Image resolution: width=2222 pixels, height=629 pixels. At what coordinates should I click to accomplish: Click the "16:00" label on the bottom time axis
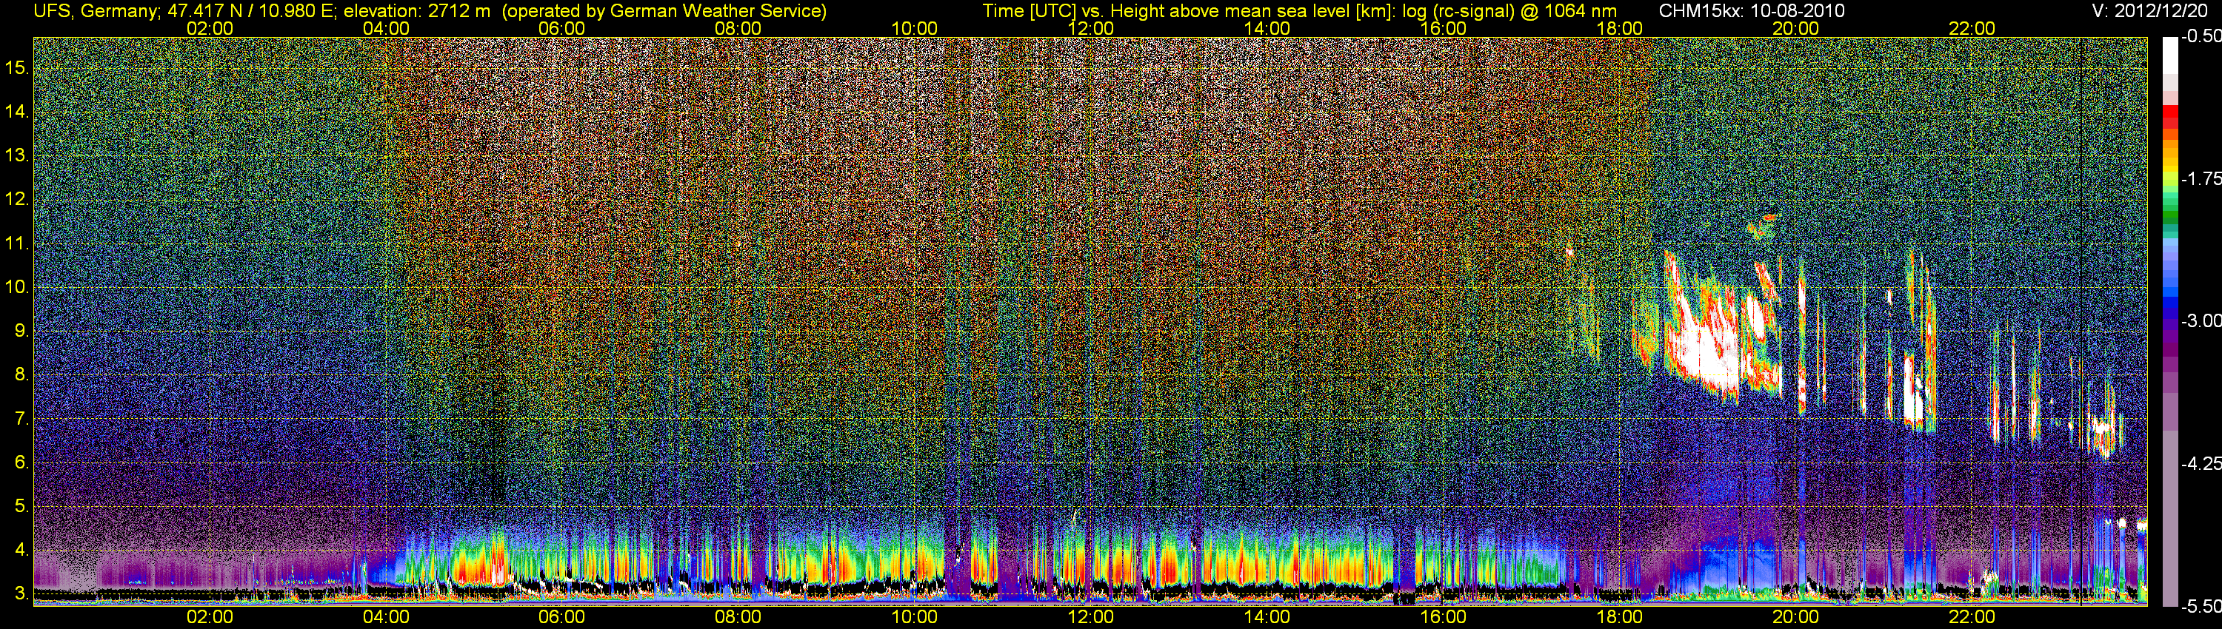[1443, 617]
